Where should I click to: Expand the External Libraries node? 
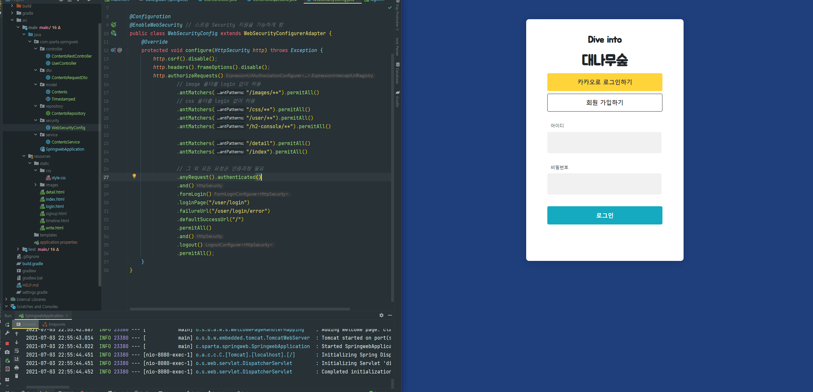(6, 299)
